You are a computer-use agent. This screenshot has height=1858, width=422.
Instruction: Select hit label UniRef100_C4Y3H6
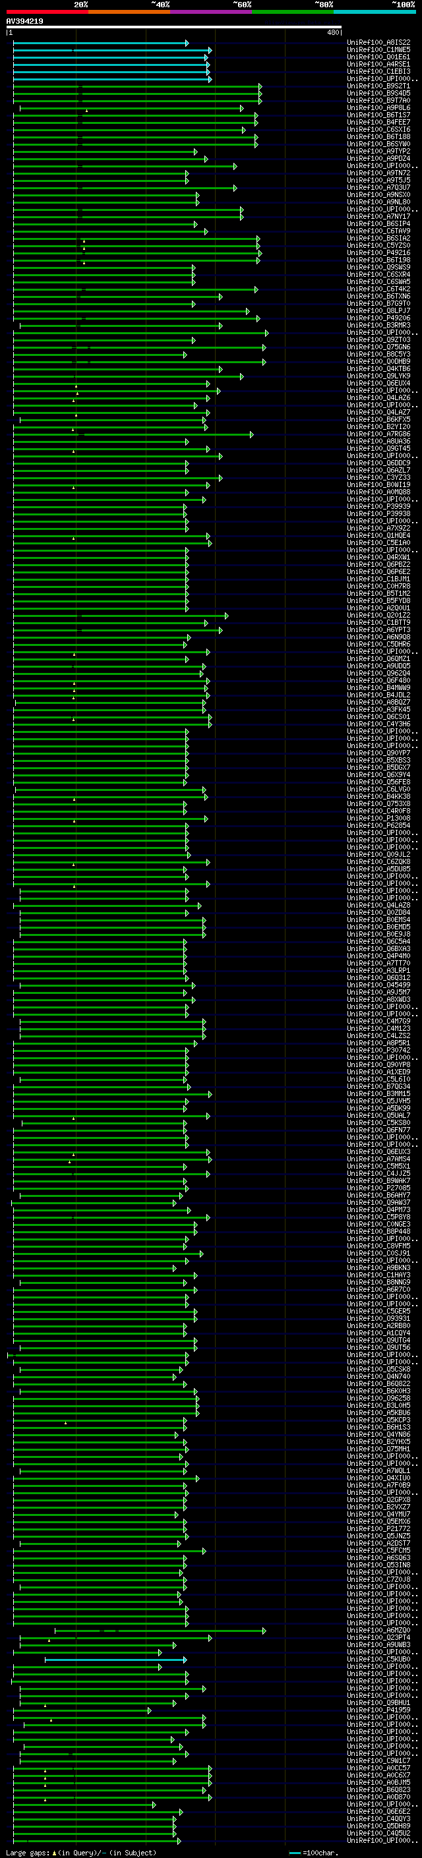tap(378, 724)
